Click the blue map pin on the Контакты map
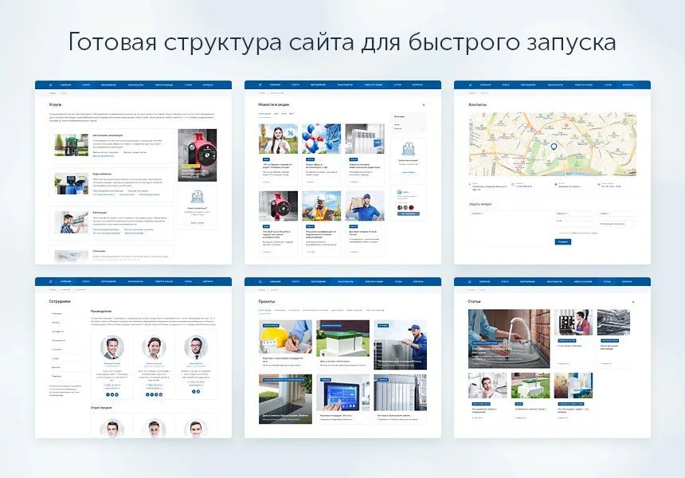Screen dimensions: 685x478 point(554,147)
